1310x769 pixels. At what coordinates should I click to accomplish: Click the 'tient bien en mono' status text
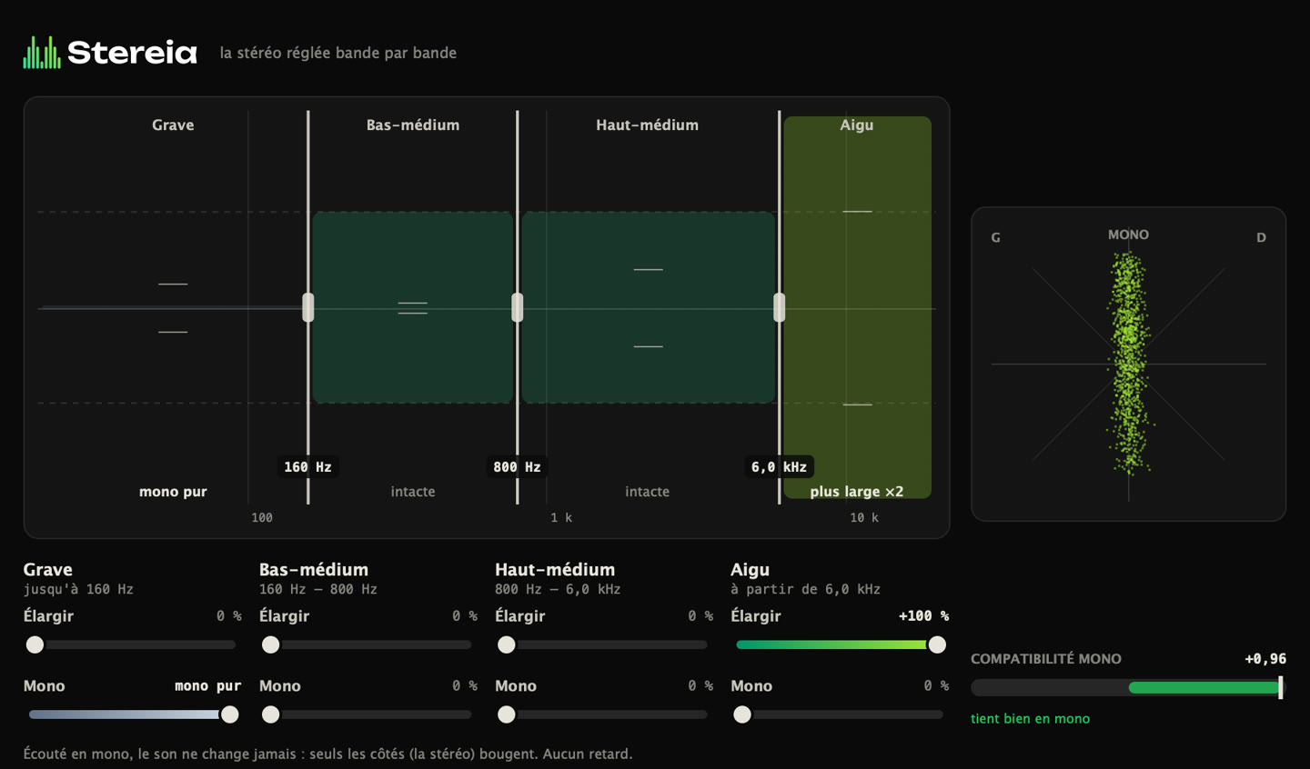tap(1030, 718)
